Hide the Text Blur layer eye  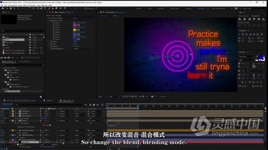pyautogui.click(x=2, y=113)
